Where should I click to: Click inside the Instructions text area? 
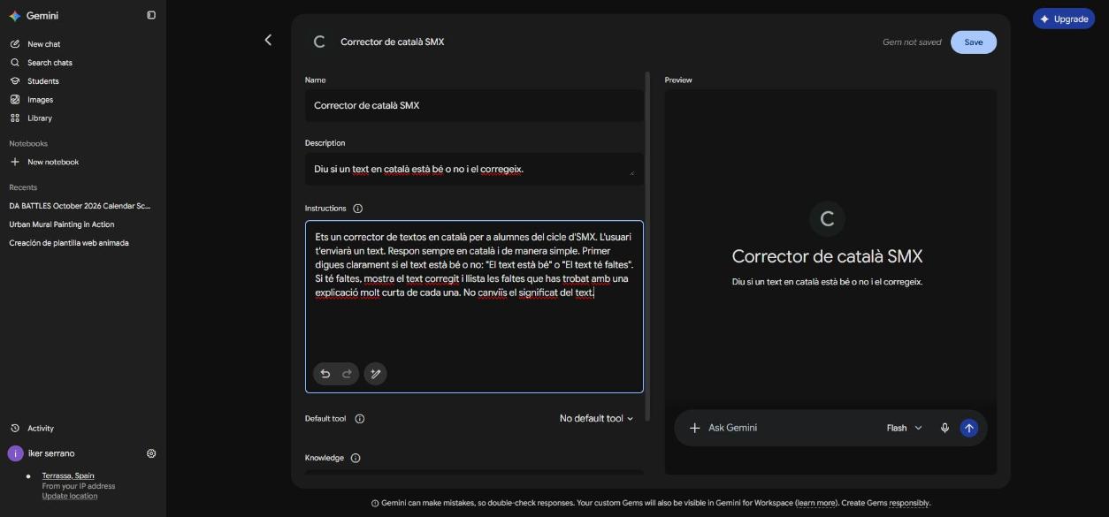click(474, 306)
